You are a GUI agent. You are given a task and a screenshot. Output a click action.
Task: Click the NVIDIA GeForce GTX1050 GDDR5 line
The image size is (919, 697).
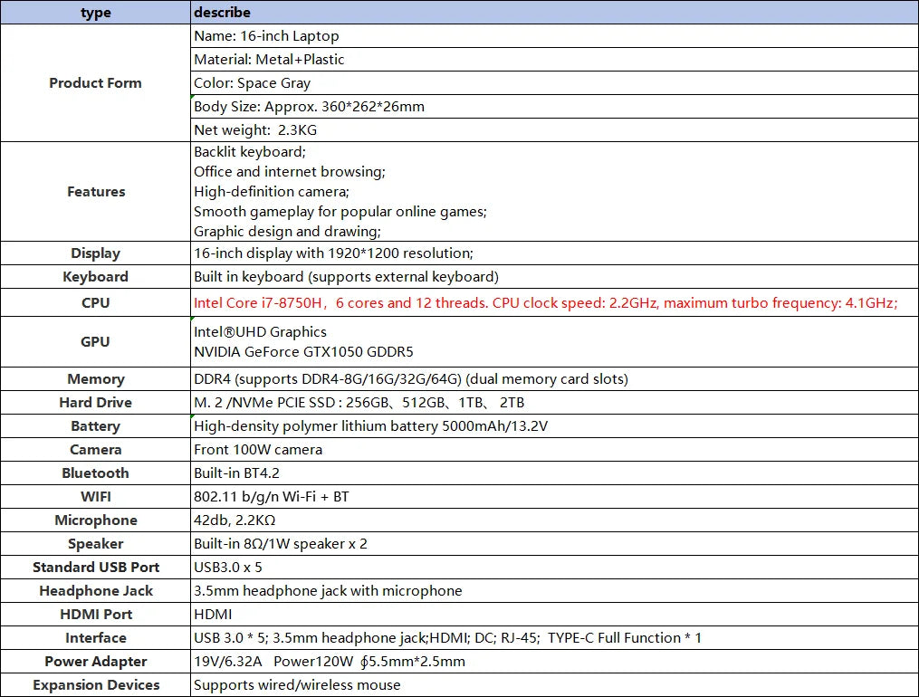pos(303,351)
